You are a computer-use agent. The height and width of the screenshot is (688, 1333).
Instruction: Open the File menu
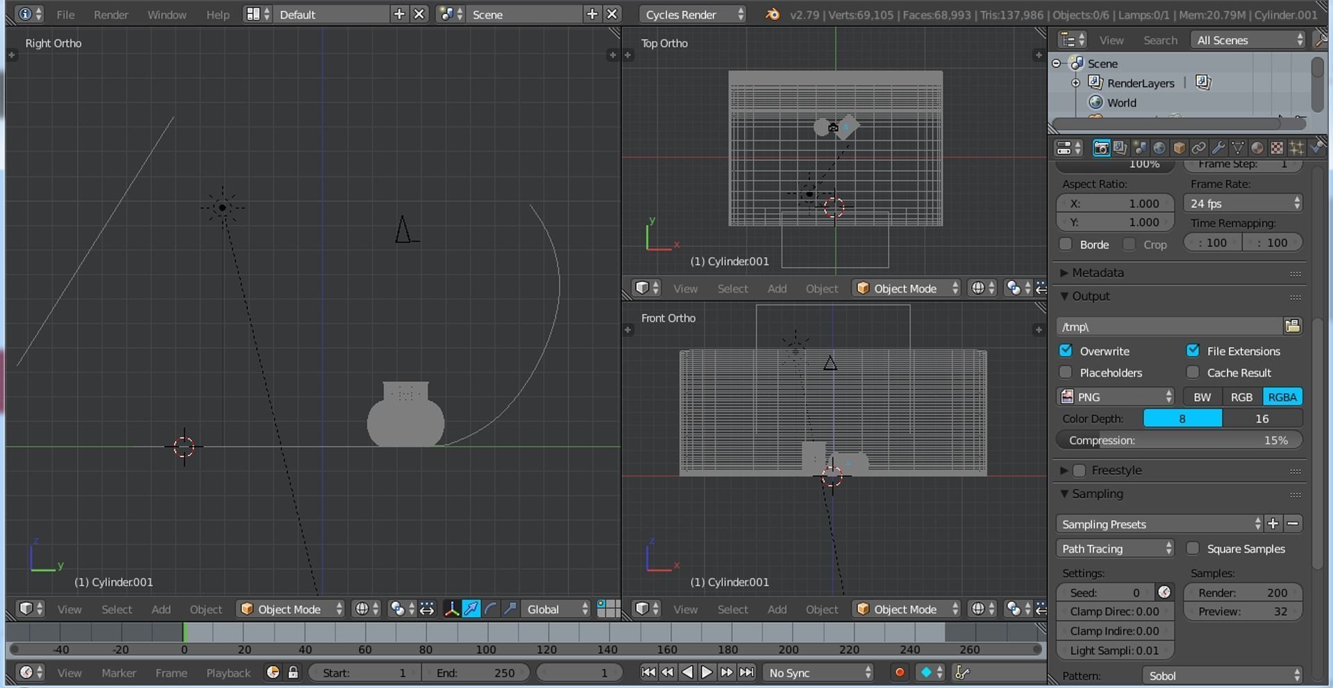click(x=65, y=15)
